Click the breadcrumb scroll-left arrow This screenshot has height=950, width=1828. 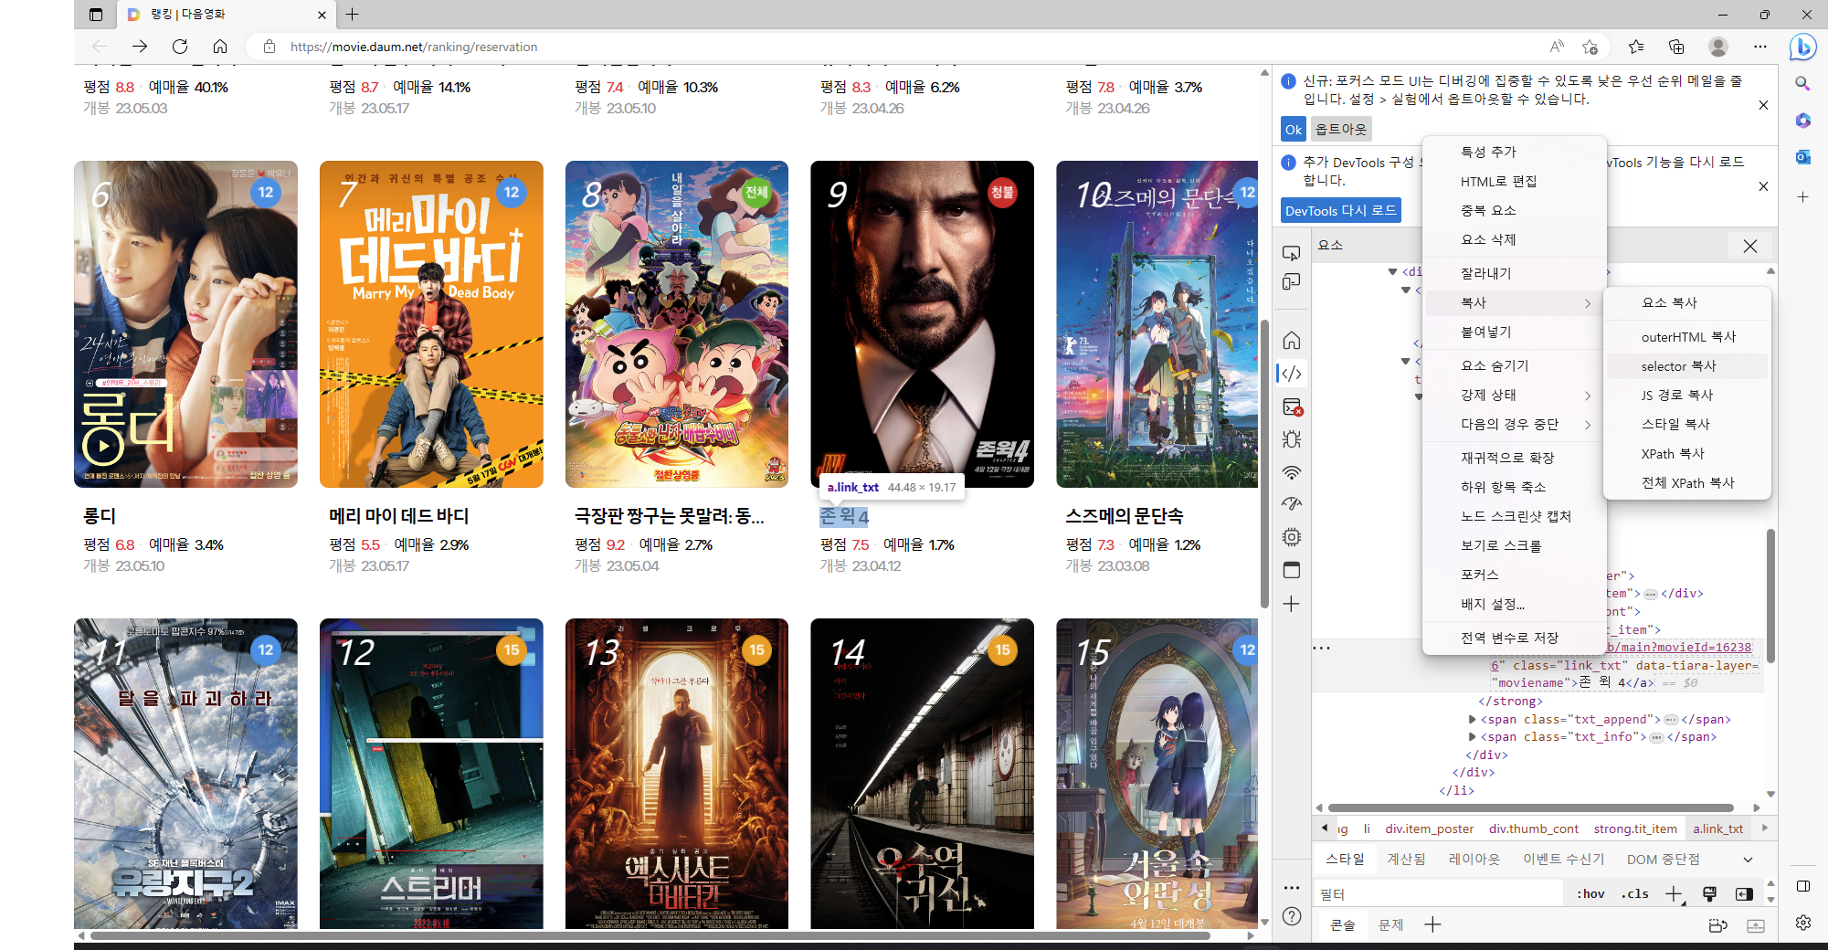(x=1325, y=829)
